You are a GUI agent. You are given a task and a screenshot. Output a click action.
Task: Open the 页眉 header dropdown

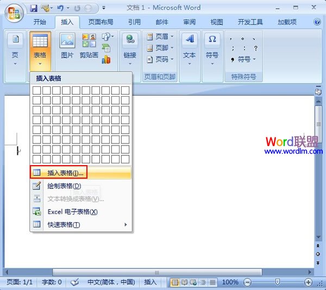160,36
